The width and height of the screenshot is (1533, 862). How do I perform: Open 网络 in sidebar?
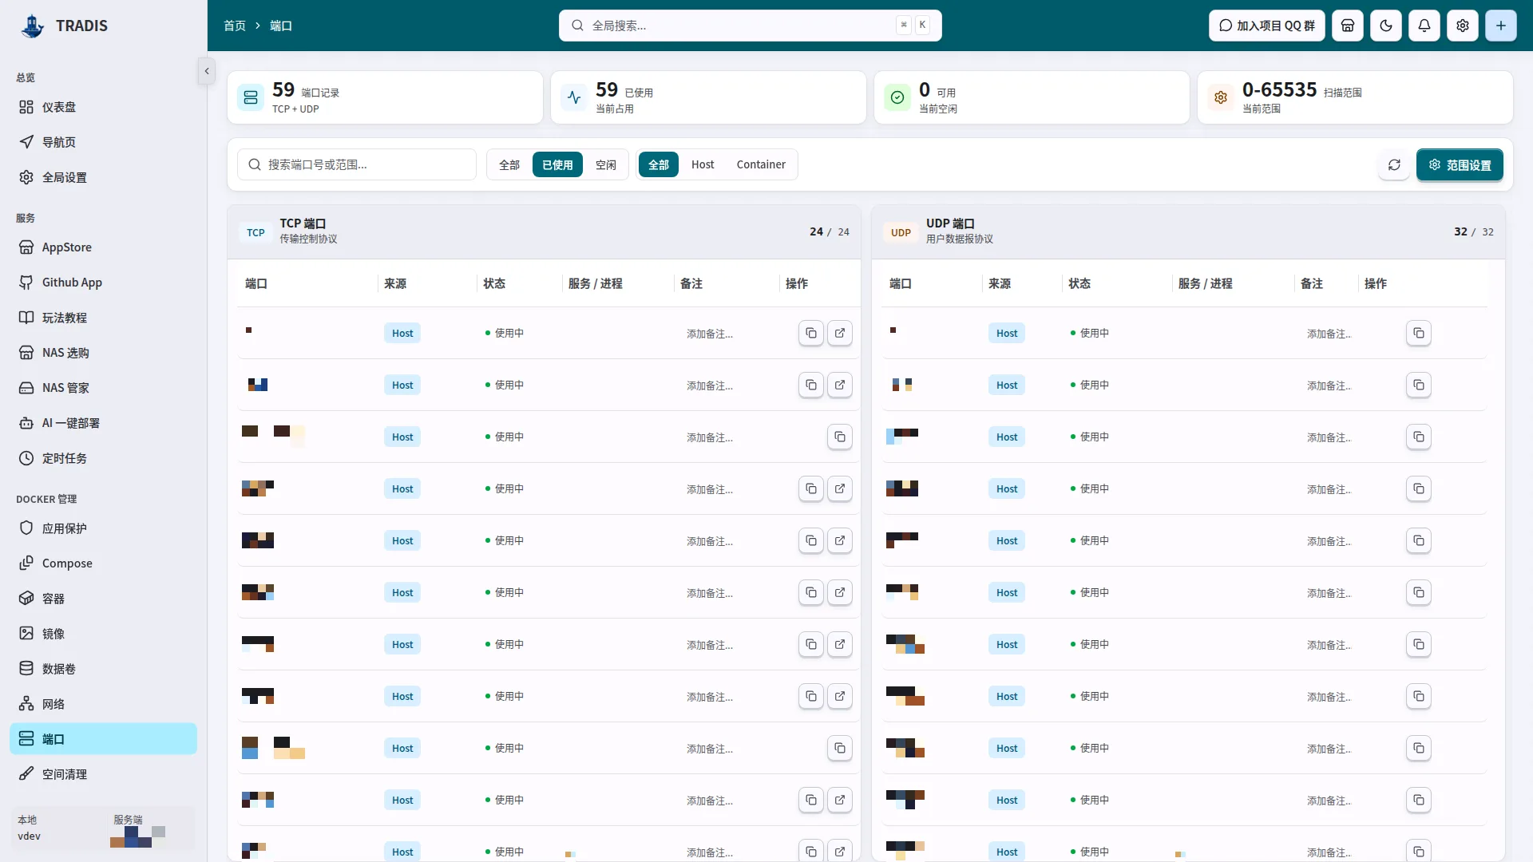pyautogui.click(x=103, y=704)
